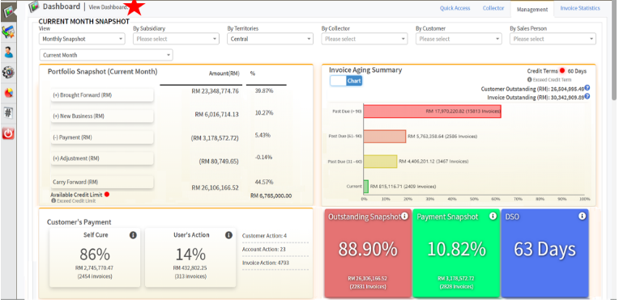Open the Dashboard icon in the left sidebar
619x303 pixels.
pyautogui.click(x=8, y=12)
